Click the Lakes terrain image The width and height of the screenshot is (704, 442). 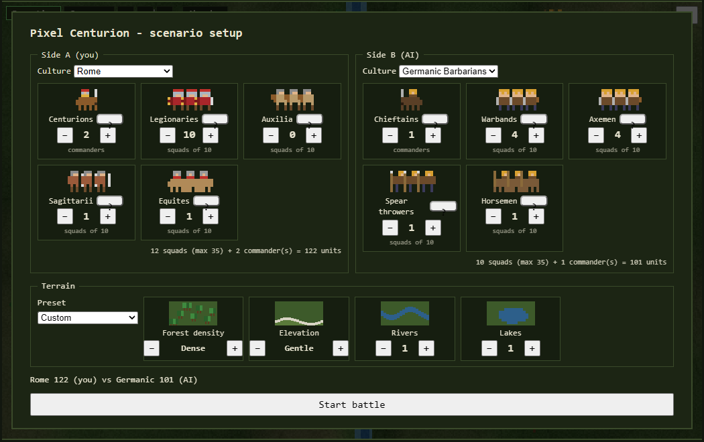511,313
